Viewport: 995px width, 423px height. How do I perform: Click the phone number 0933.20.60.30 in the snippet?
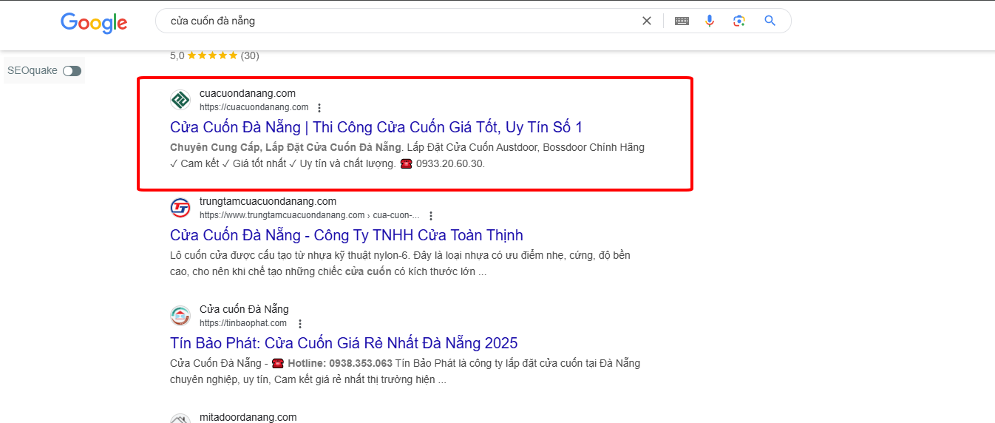tap(450, 163)
